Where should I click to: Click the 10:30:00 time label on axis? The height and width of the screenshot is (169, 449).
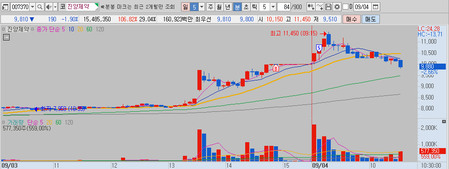click(431, 165)
